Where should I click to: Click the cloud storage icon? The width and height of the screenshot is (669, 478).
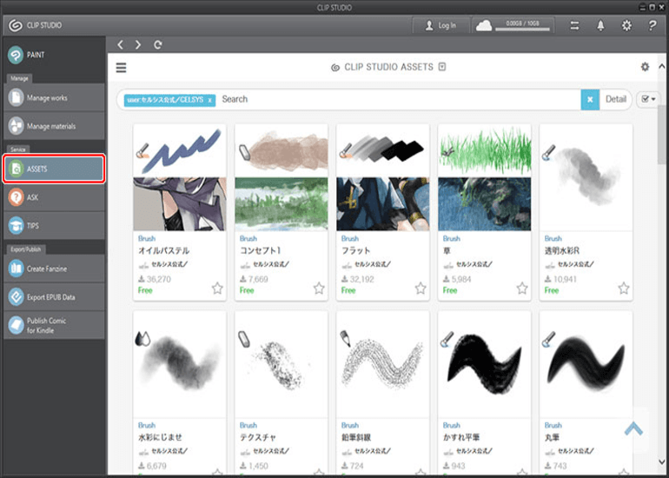[x=484, y=25]
